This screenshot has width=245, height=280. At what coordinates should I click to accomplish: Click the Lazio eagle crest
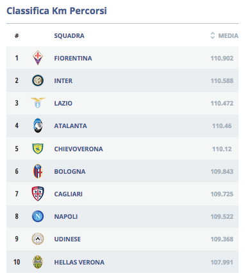coord(38,103)
